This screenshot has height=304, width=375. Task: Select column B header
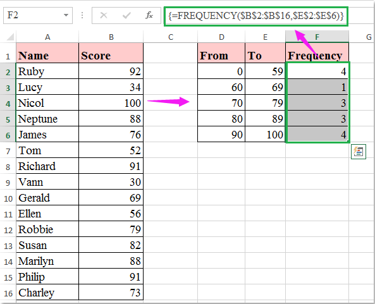tap(111, 37)
